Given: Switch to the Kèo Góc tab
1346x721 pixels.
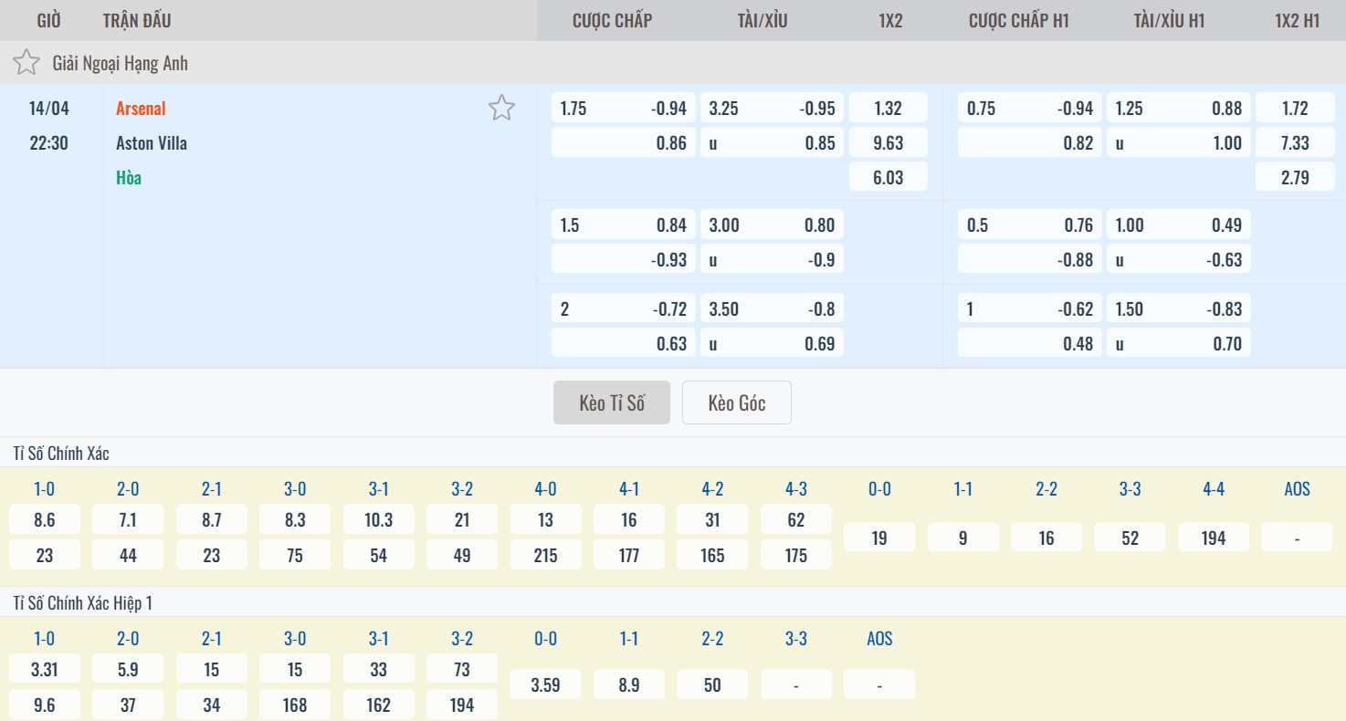Looking at the screenshot, I should pos(736,402).
